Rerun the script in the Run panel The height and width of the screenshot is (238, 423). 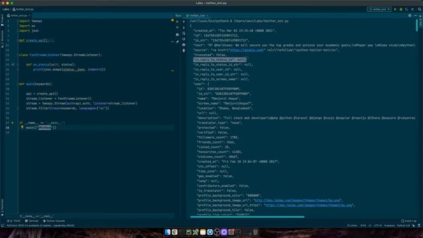[177, 22]
